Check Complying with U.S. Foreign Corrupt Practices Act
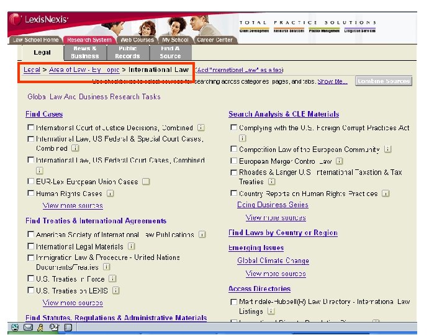The width and height of the screenshot is (447, 335). 233,127
